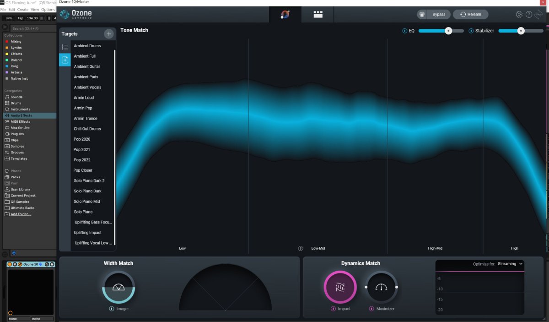549x322 pixels.
Task: Open the Ozone help icon
Action: [x=529, y=14]
